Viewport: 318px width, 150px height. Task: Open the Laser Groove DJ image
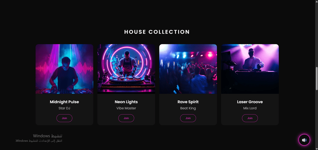coord(250,69)
